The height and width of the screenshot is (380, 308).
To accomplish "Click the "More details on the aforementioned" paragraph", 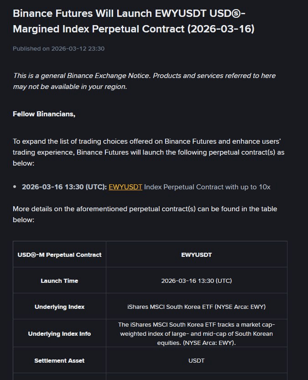I will (145, 214).
